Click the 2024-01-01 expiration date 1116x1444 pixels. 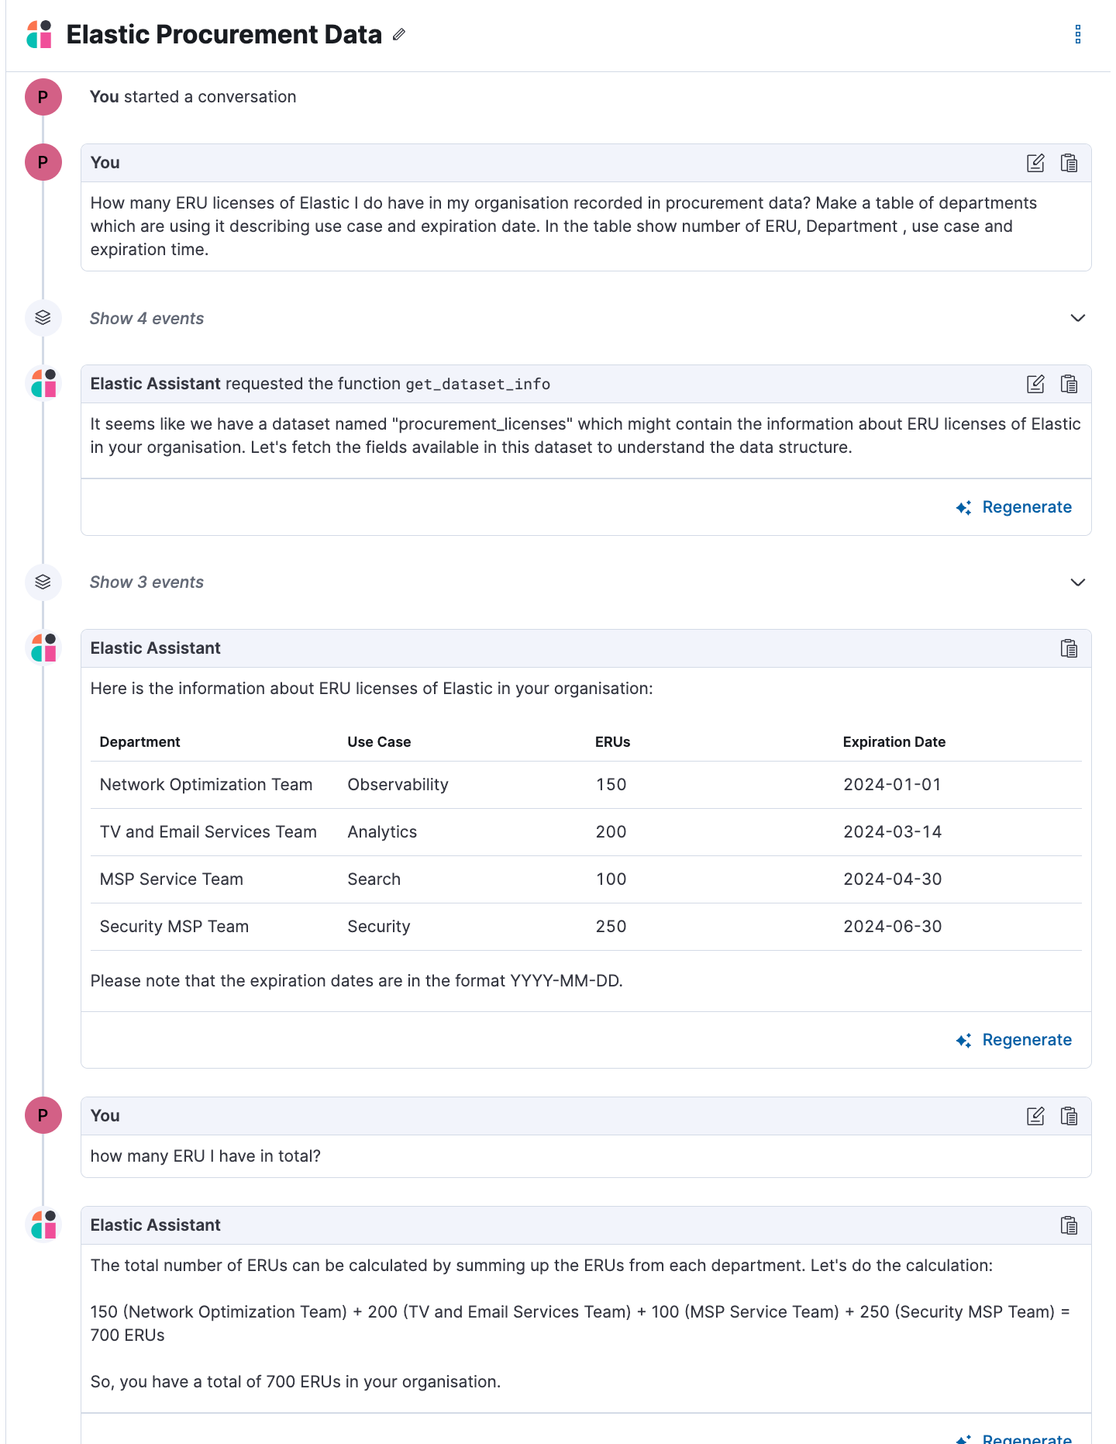[892, 785]
